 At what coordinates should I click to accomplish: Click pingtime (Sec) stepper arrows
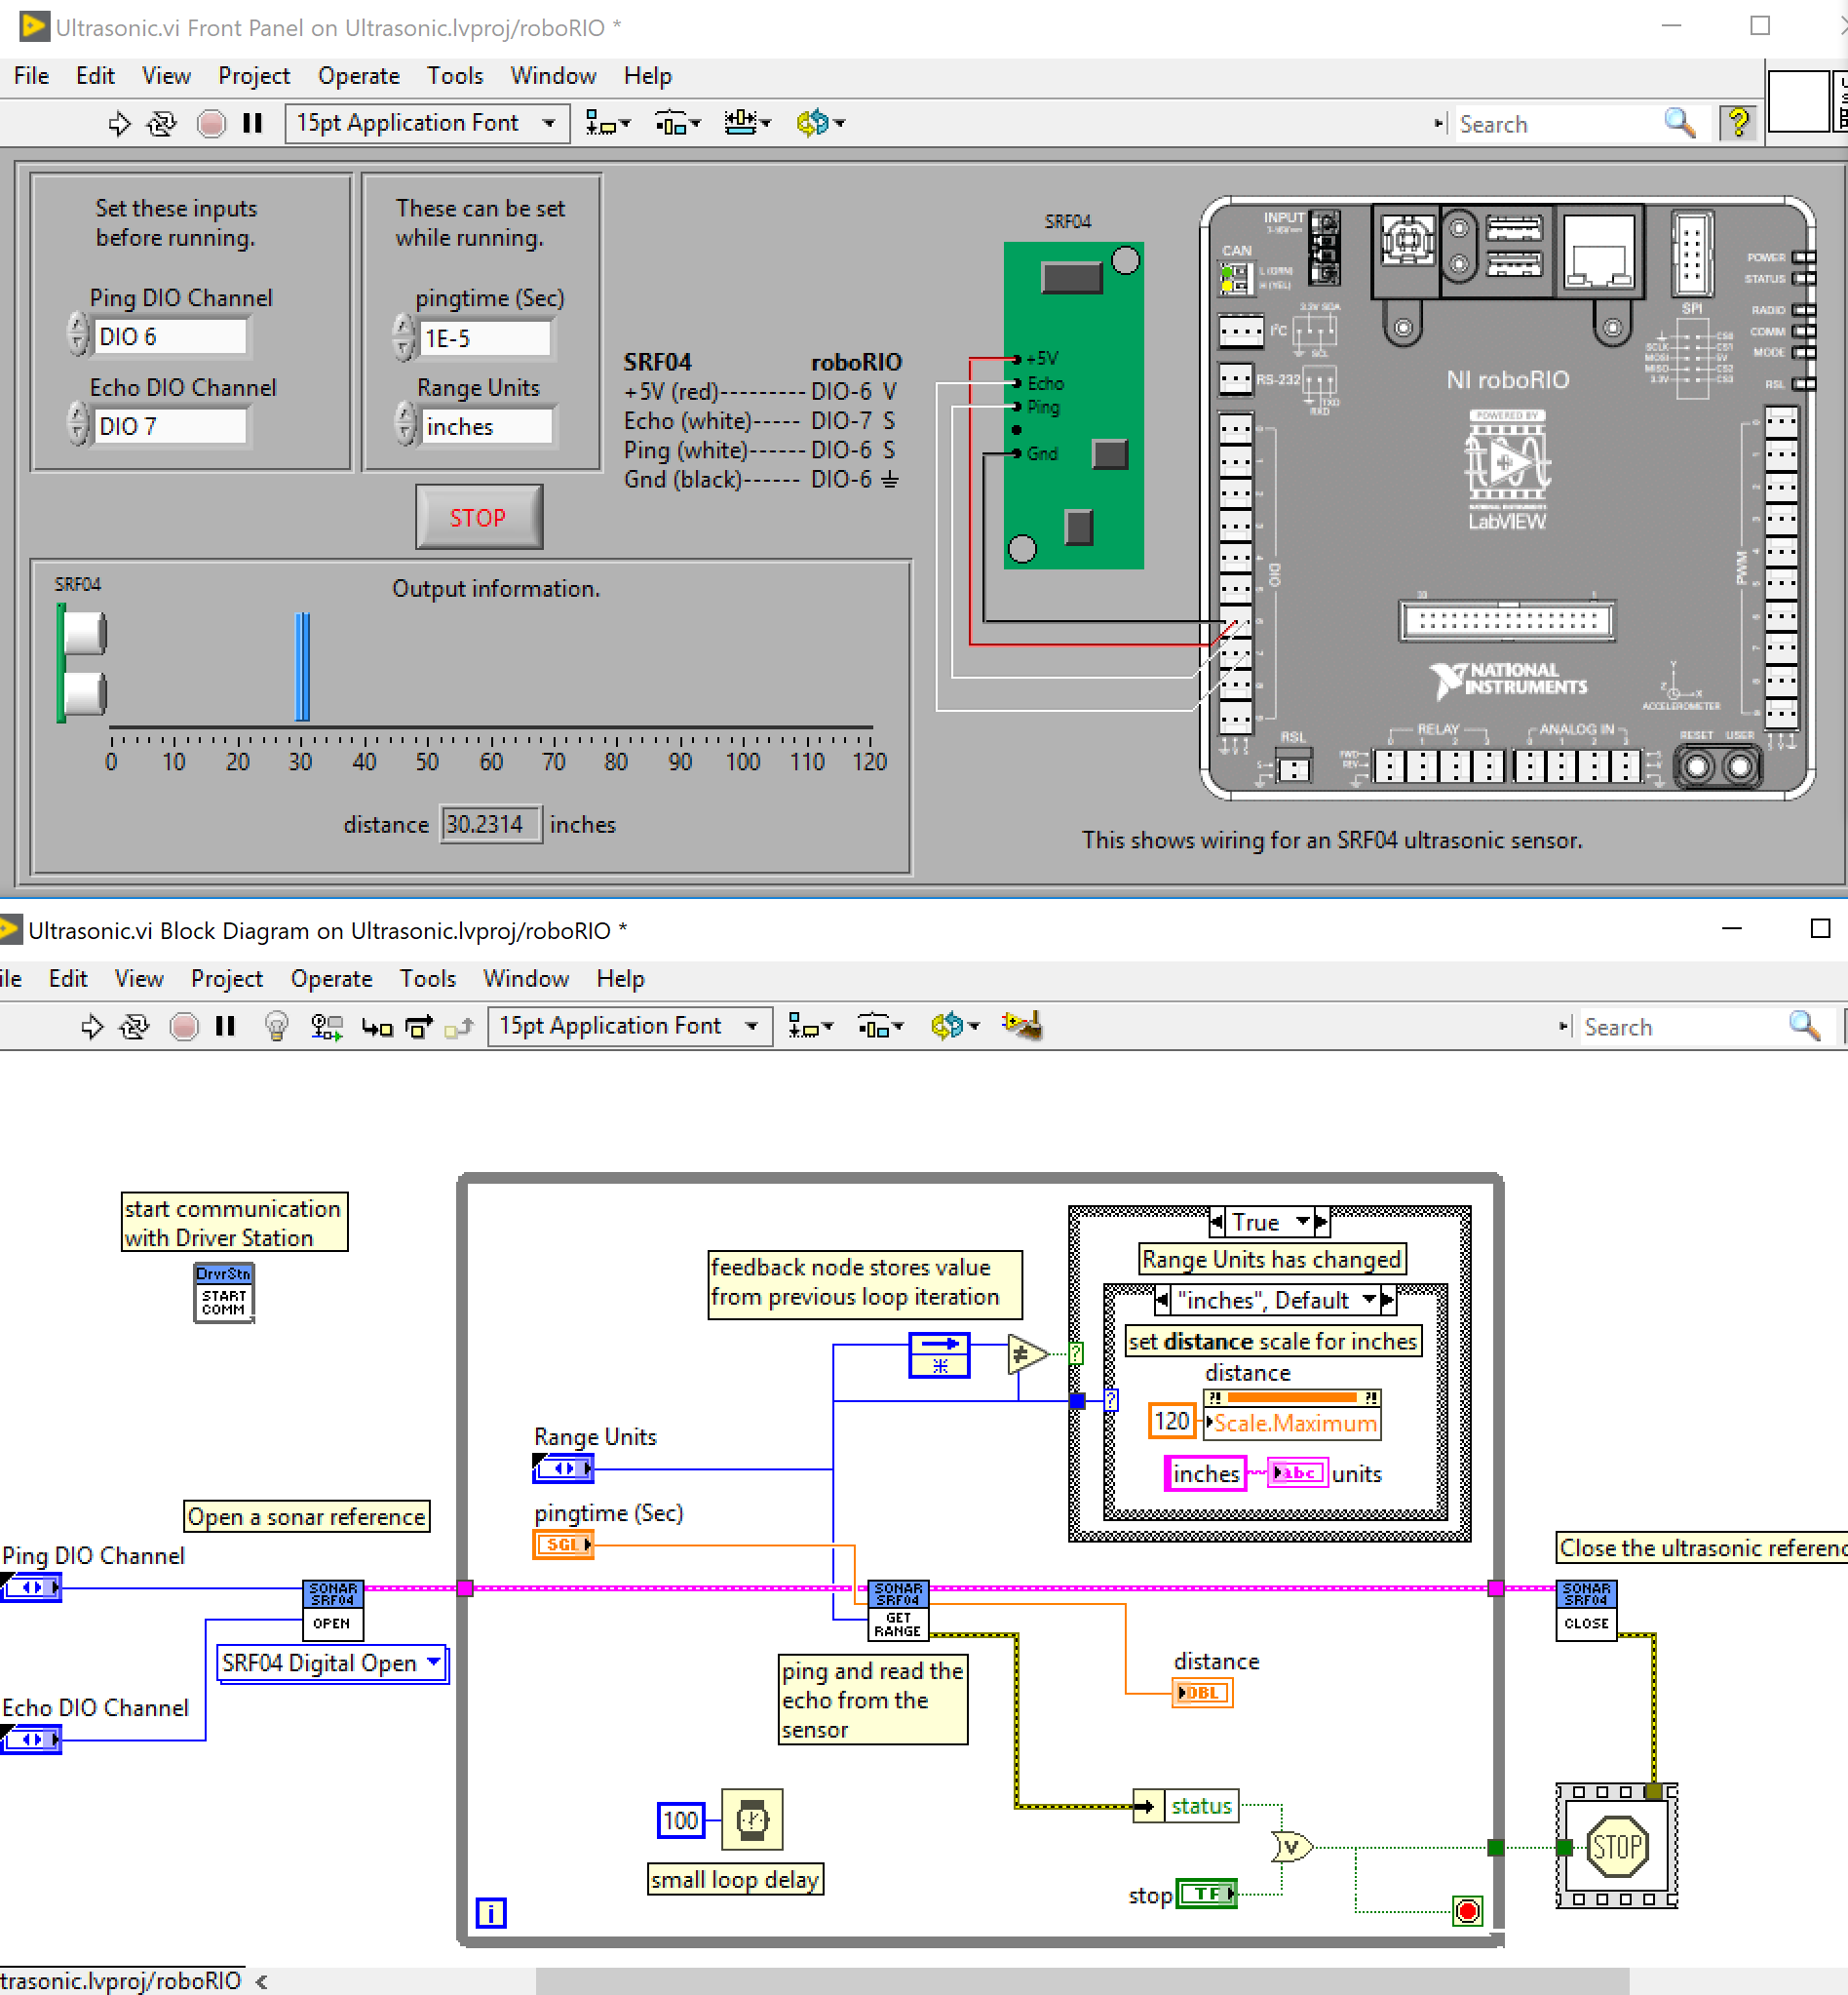404,336
